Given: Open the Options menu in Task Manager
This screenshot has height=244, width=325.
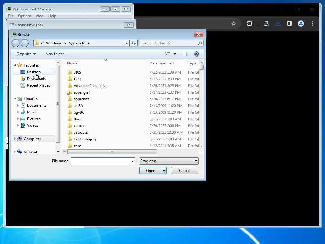Looking at the screenshot, I should click(25, 16).
